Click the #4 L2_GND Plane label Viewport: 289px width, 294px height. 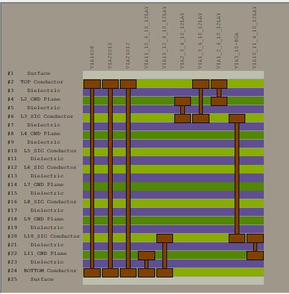click(34, 99)
